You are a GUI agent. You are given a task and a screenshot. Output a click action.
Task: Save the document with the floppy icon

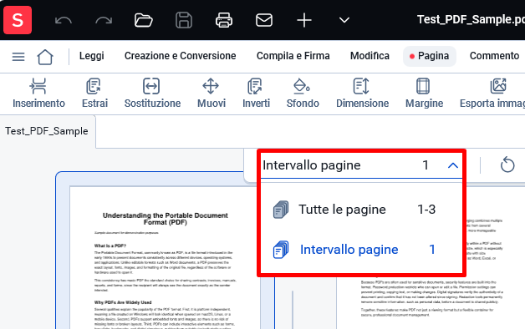184,20
